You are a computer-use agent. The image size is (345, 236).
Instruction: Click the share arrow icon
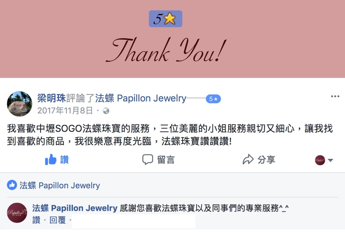[248, 159]
